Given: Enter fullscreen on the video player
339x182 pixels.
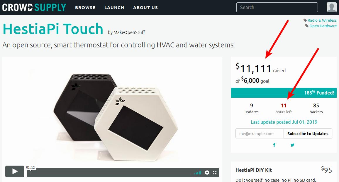Looking at the screenshot, I should (x=214, y=173).
